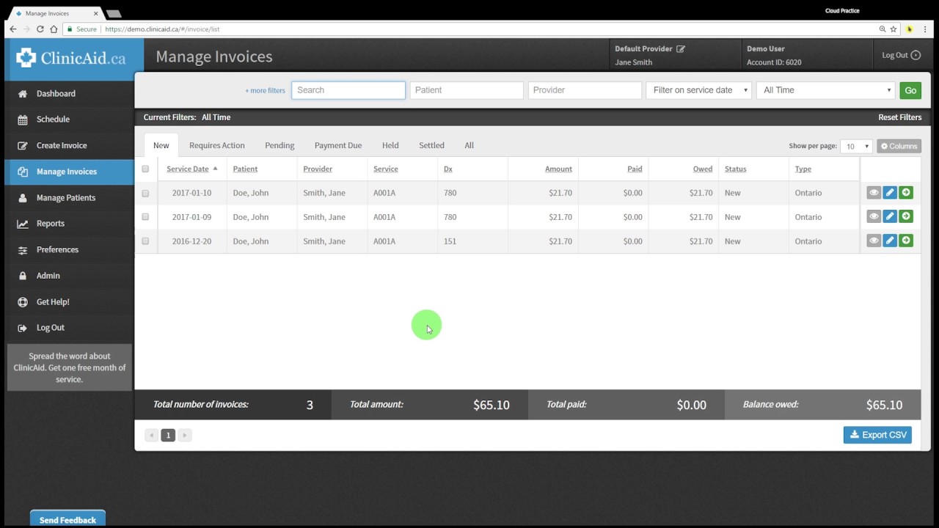Bookmark page with star icon
Viewport: 939px width, 528px height.
click(x=894, y=29)
